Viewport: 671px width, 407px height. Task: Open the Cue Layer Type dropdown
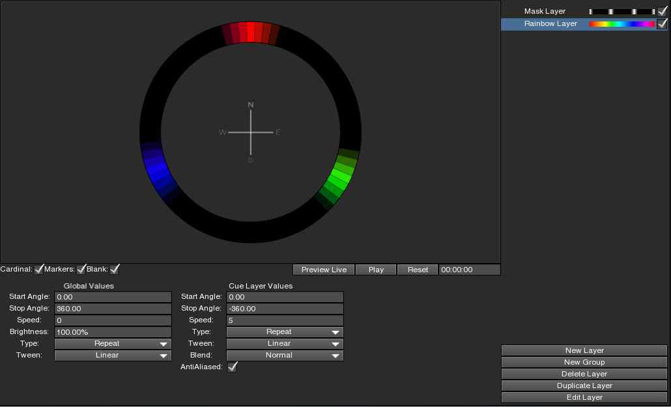click(x=285, y=332)
